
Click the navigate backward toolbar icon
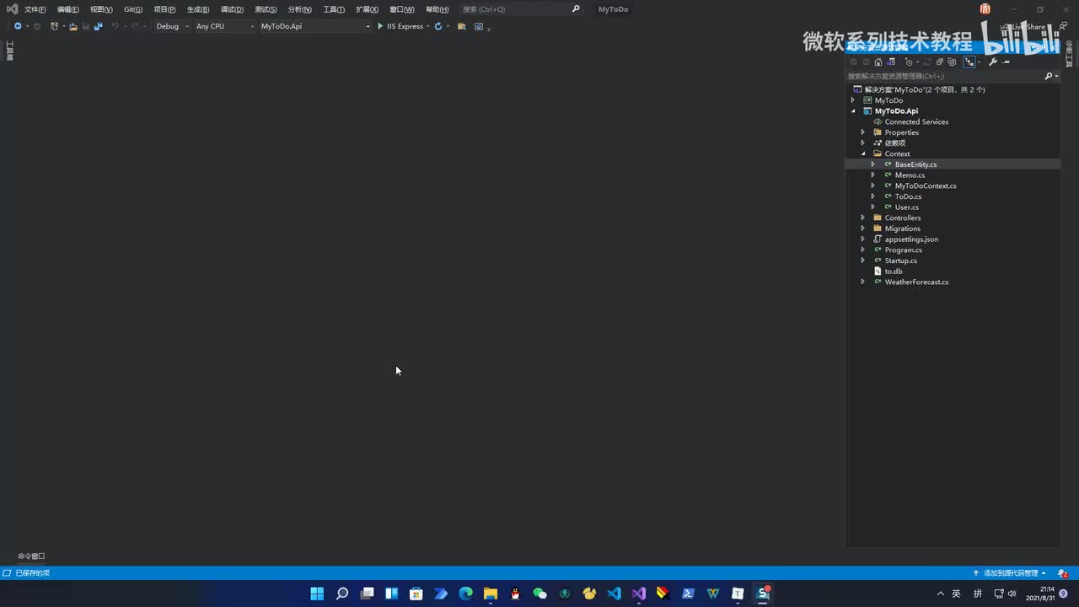18,26
